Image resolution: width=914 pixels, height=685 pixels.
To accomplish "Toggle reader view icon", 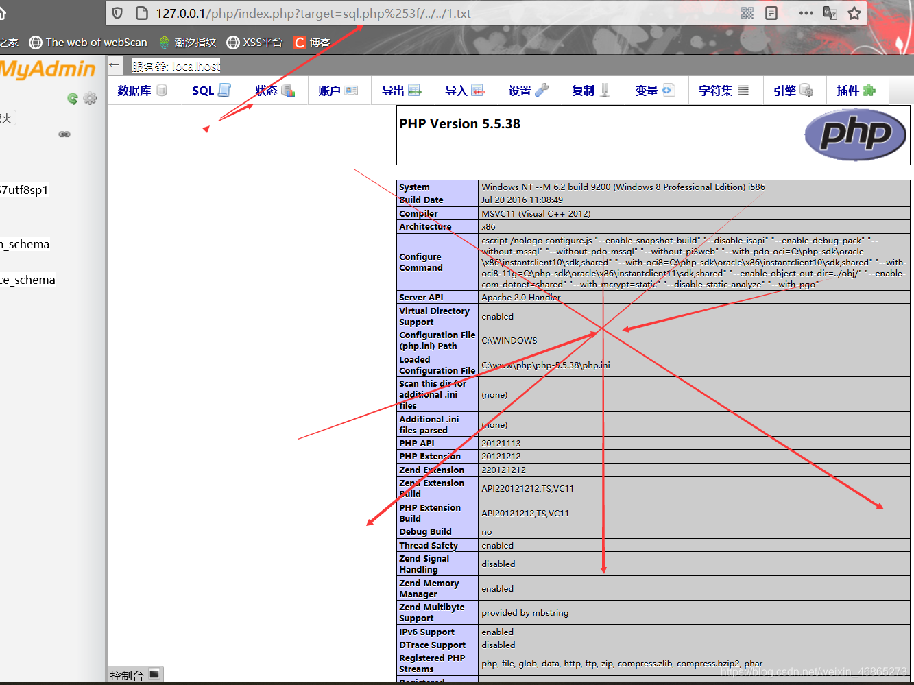I will [771, 13].
